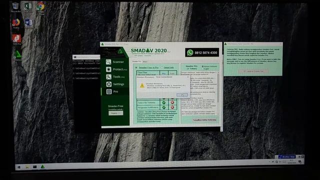Open the Windows Start menu
Viewport: 320px width, 180px height.
tap(19, 167)
